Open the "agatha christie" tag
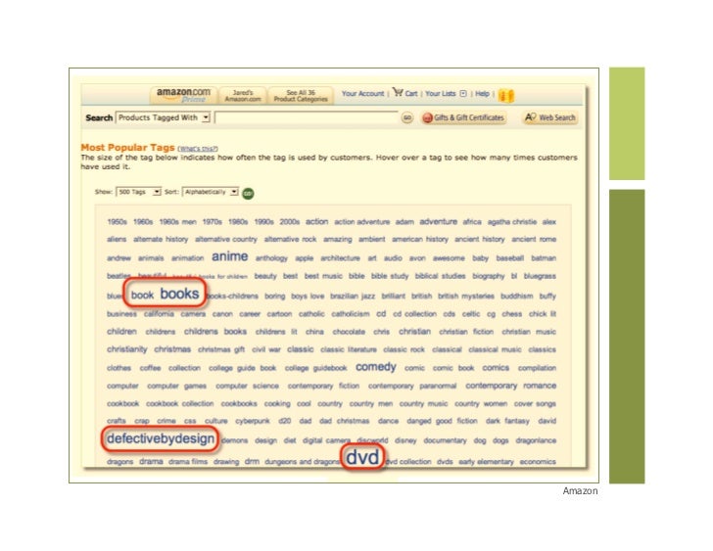The height and width of the screenshot is (551, 713). [x=512, y=222]
